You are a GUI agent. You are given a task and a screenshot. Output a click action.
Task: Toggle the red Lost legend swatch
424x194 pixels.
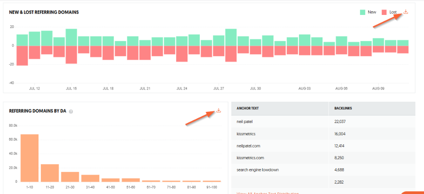(x=384, y=12)
